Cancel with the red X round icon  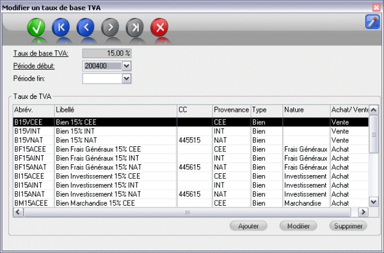[x=159, y=27]
